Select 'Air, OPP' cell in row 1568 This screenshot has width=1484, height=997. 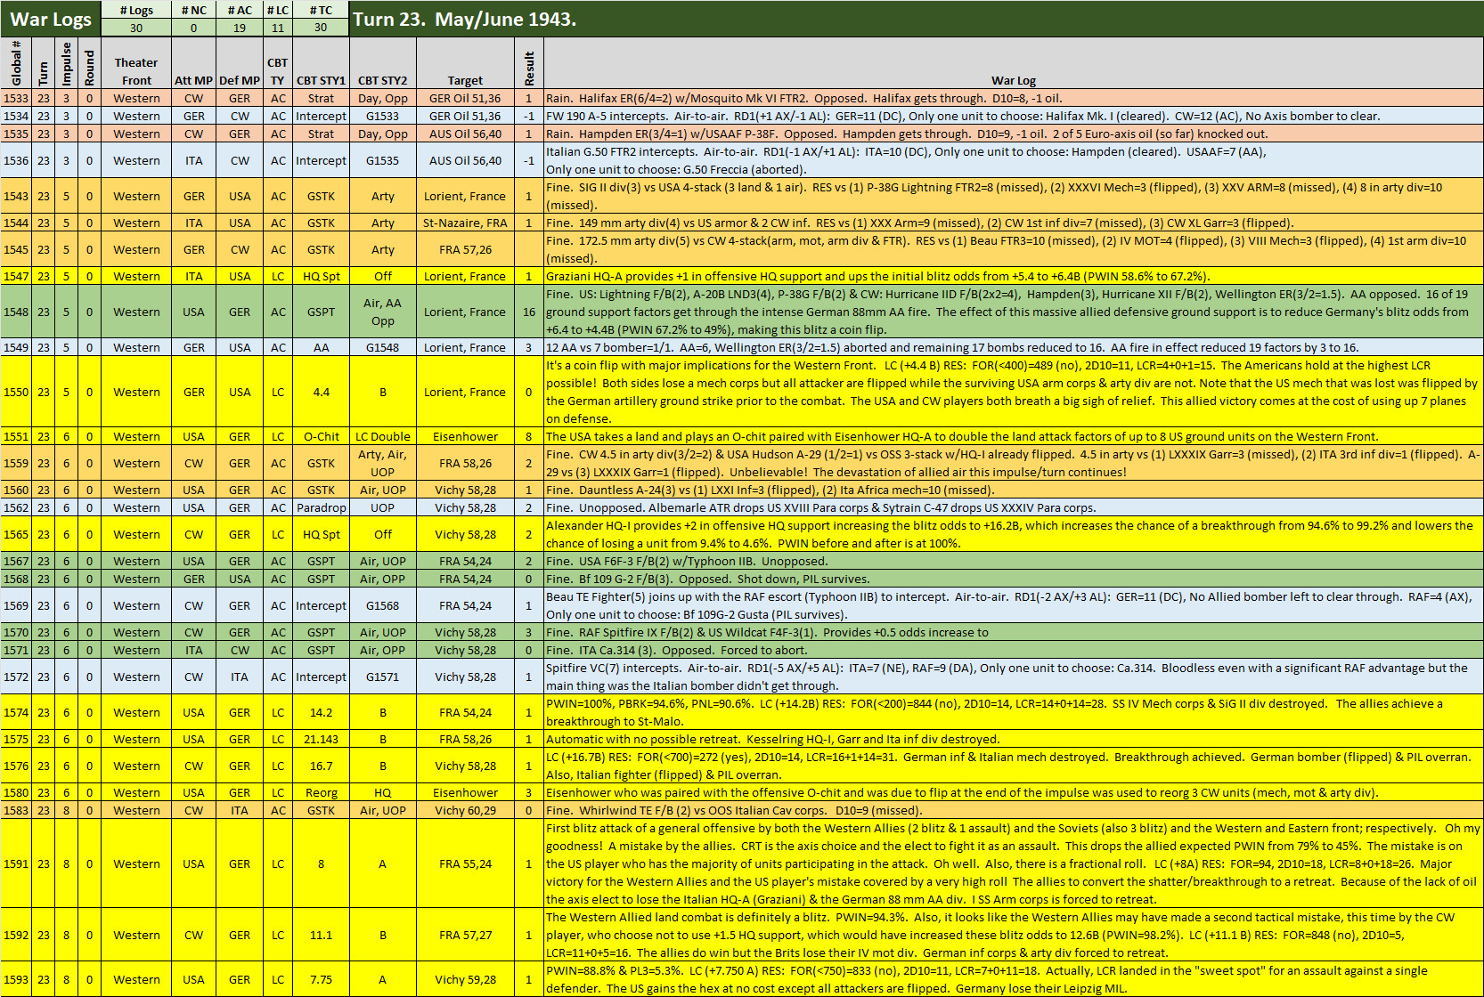click(x=383, y=579)
